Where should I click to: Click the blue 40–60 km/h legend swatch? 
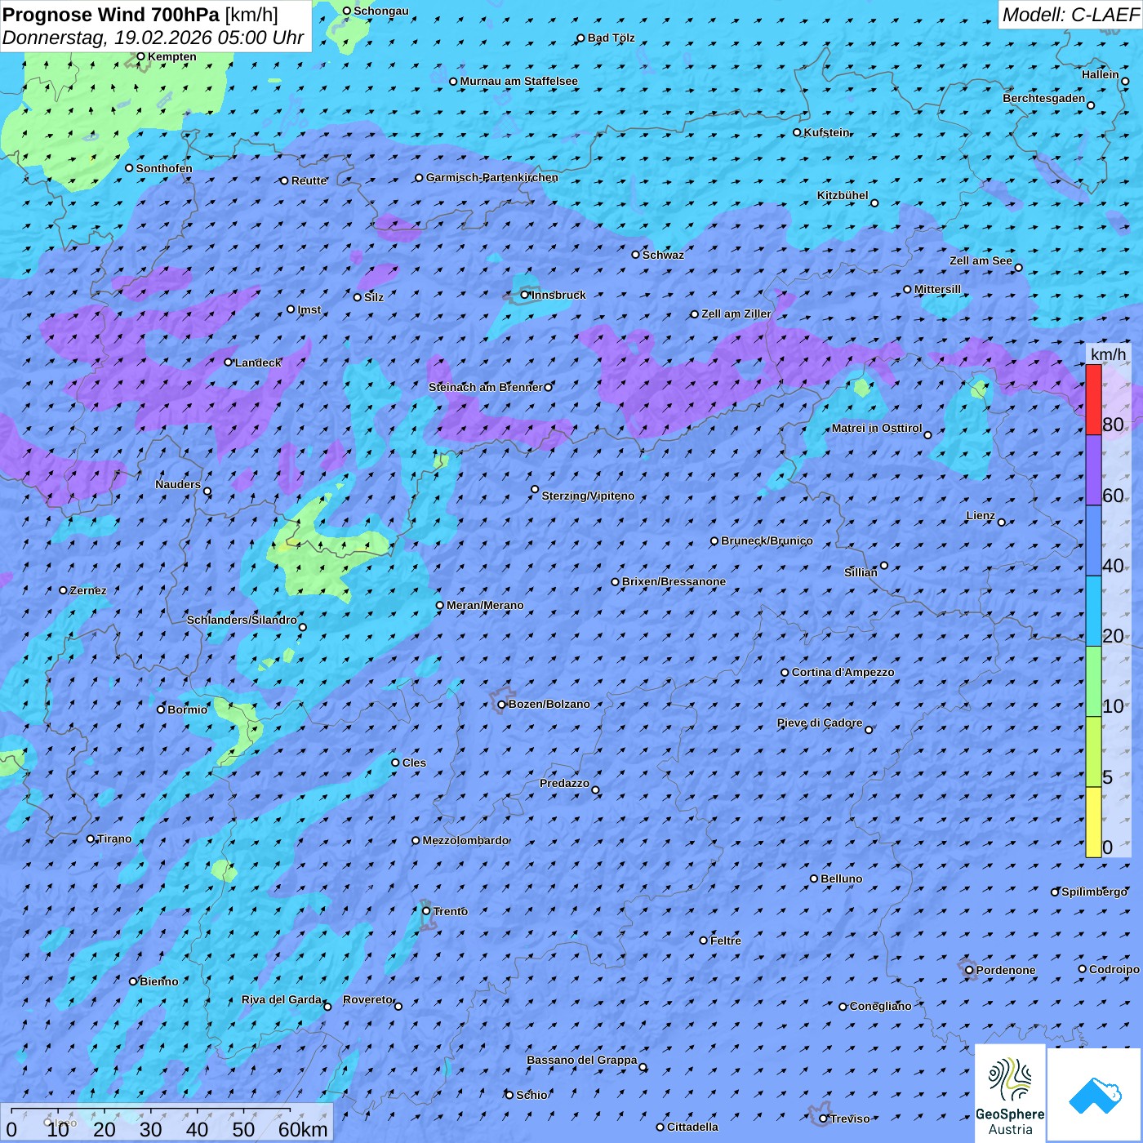point(1093,541)
